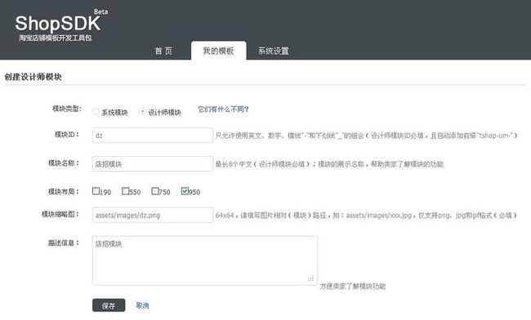Focus the 模块名称 input field

pyautogui.click(x=153, y=164)
